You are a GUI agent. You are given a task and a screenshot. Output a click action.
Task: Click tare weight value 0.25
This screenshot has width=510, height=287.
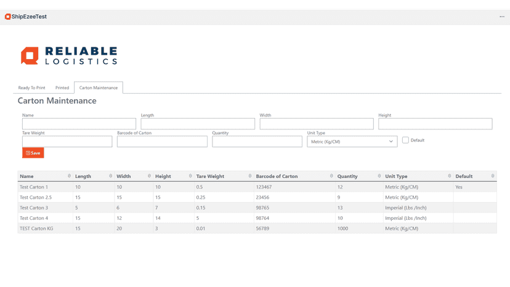pyautogui.click(x=201, y=198)
